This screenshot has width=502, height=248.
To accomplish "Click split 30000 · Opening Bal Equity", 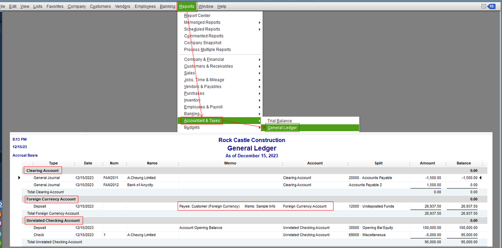I will 371,228.
